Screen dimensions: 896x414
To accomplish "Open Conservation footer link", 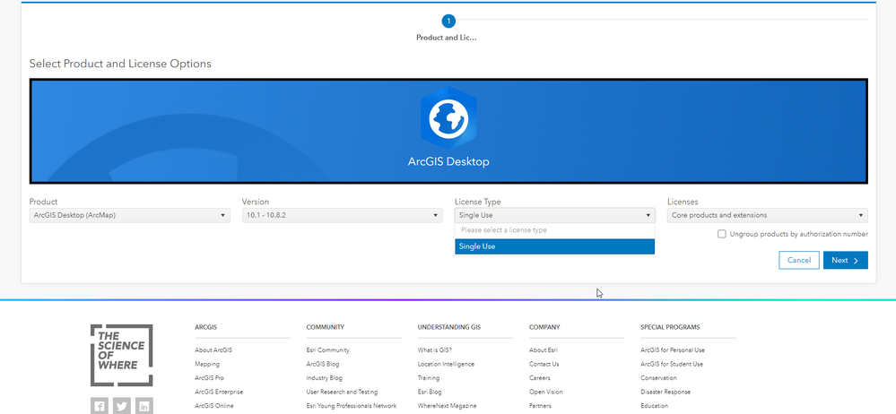I will pyautogui.click(x=658, y=378).
